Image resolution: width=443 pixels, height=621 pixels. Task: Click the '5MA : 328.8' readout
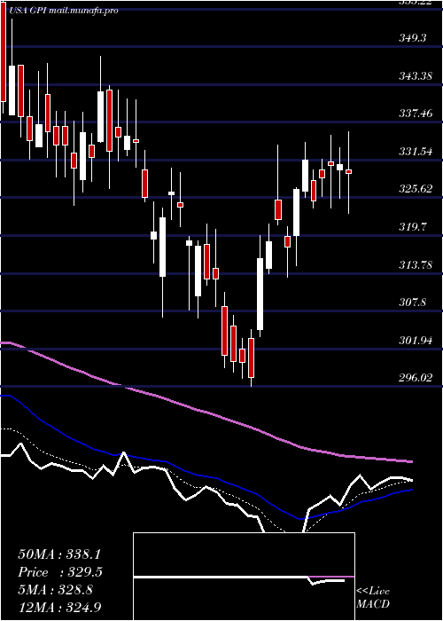coord(55,590)
